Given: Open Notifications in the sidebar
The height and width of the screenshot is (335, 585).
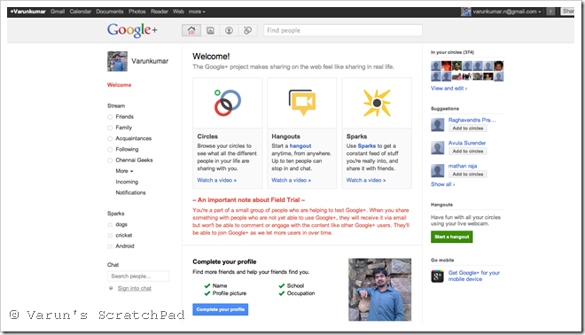Looking at the screenshot, I should 130,192.
